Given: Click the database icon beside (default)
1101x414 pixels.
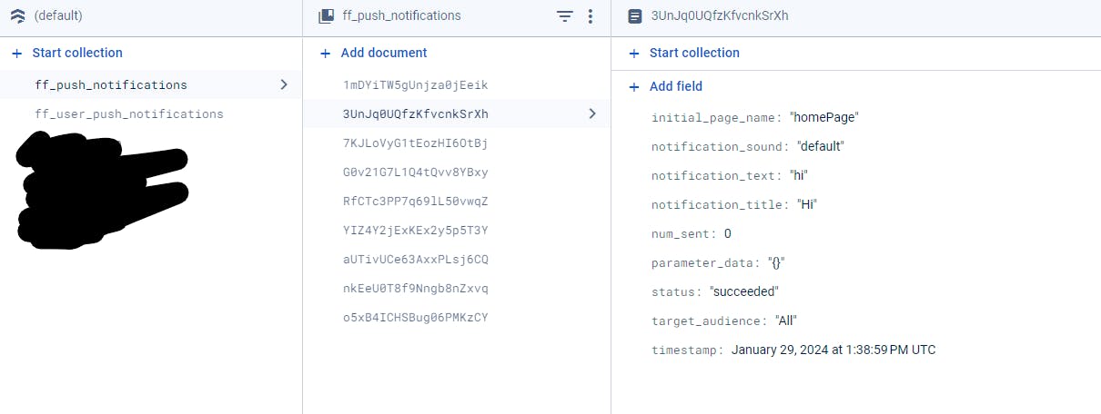Looking at the screenshot, I should coord(17,16).
